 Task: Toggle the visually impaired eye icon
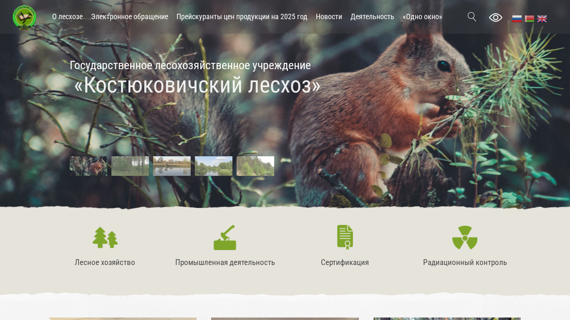point(496,17)
